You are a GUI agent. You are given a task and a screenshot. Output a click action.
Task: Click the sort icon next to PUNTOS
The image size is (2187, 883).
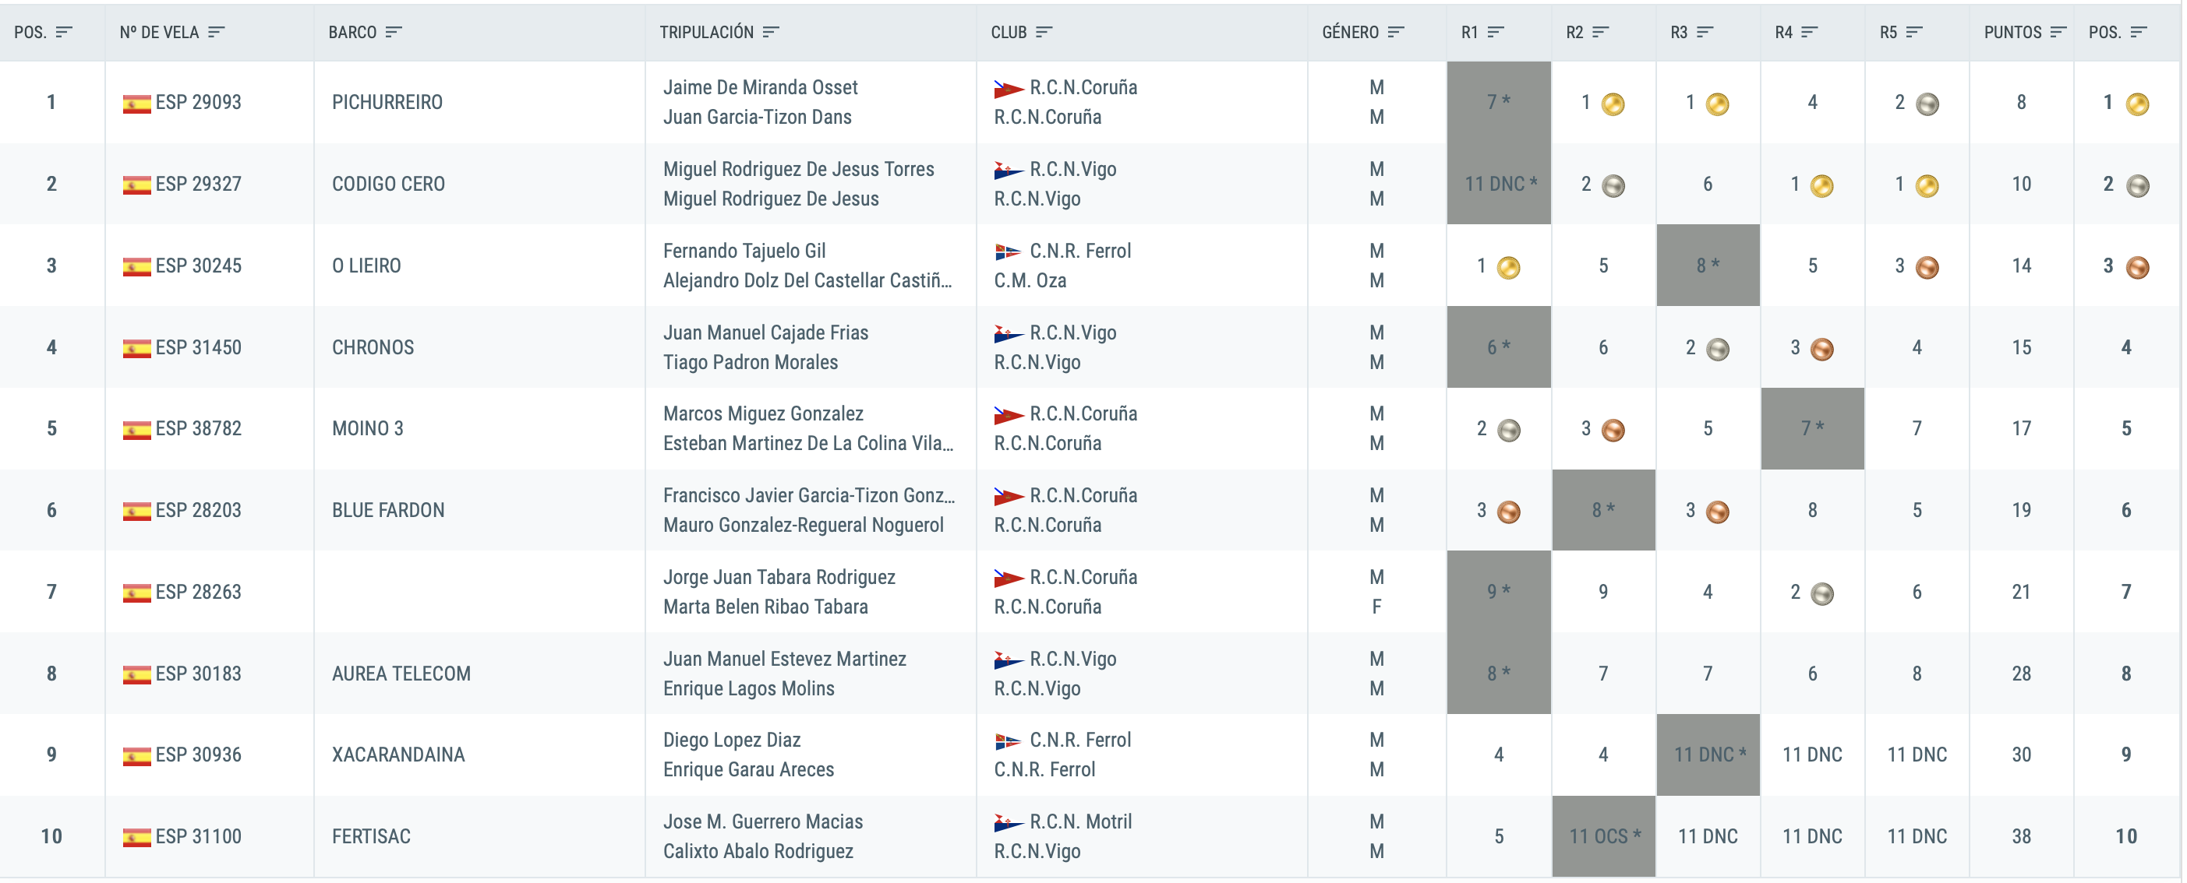[2057, 32]
